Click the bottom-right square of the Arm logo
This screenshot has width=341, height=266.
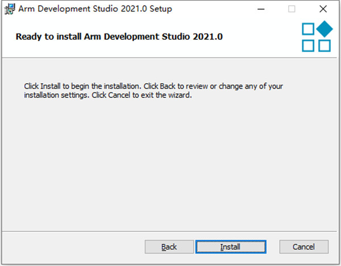click(x=324, y=45)
